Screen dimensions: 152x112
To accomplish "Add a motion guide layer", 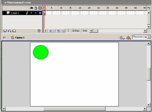I will [9, 31].
